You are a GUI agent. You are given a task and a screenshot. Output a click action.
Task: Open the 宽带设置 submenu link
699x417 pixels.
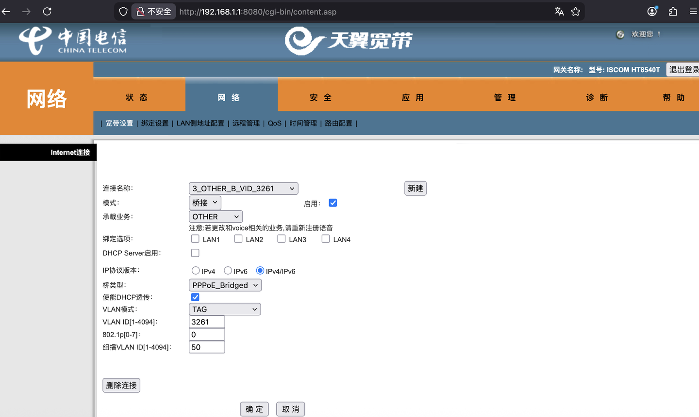119,123
